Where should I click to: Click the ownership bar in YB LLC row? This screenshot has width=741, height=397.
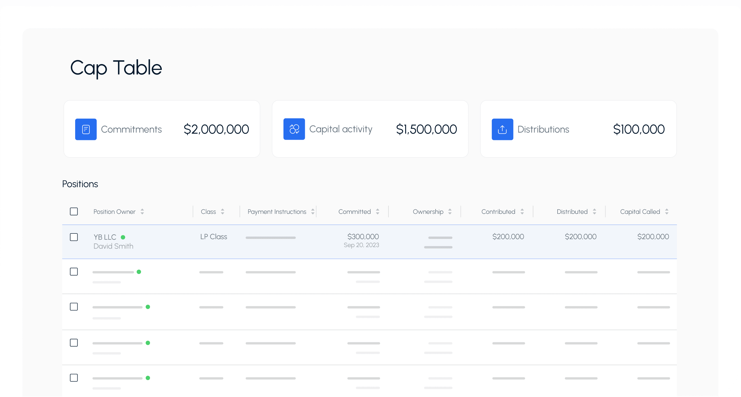coord(440,238)
